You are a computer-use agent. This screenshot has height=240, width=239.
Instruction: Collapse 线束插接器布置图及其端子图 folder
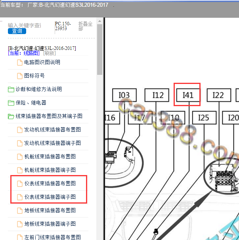pos(49,116)
